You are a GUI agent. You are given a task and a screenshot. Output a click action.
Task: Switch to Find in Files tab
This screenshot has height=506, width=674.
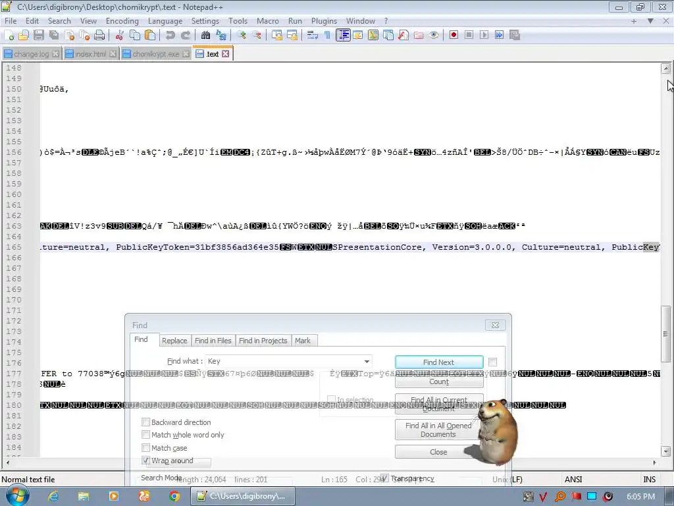(x=213, y=341)
